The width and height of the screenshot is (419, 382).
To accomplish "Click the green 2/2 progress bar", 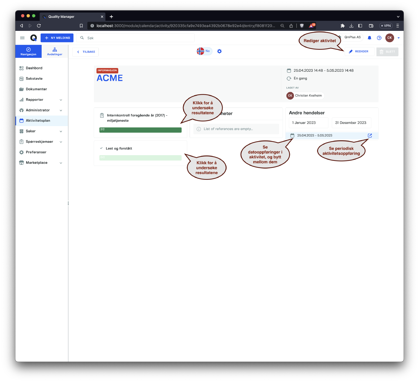I will pos(140,130).
